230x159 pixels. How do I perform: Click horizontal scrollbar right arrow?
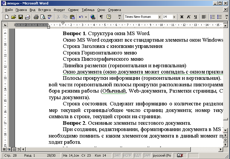(x=221, y=149)
